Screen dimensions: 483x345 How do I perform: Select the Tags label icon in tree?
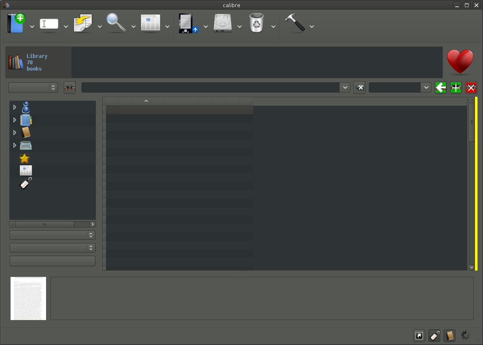click(26, 183)
